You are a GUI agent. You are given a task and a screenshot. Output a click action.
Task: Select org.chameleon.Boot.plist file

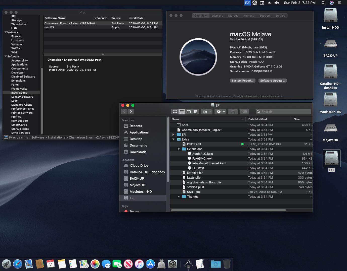pos(241,182)
